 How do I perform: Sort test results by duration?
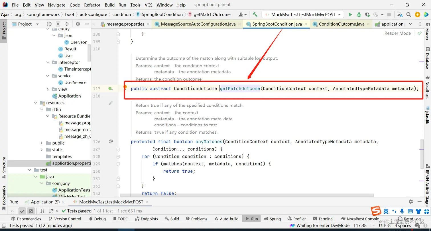click(x=51, y=211)
